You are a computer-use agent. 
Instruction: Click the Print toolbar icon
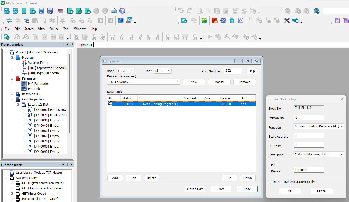point(113,11)
